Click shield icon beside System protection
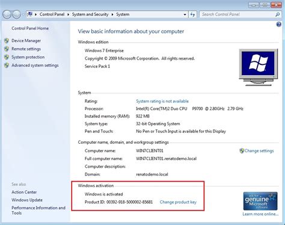 click(x=7, y=57)
